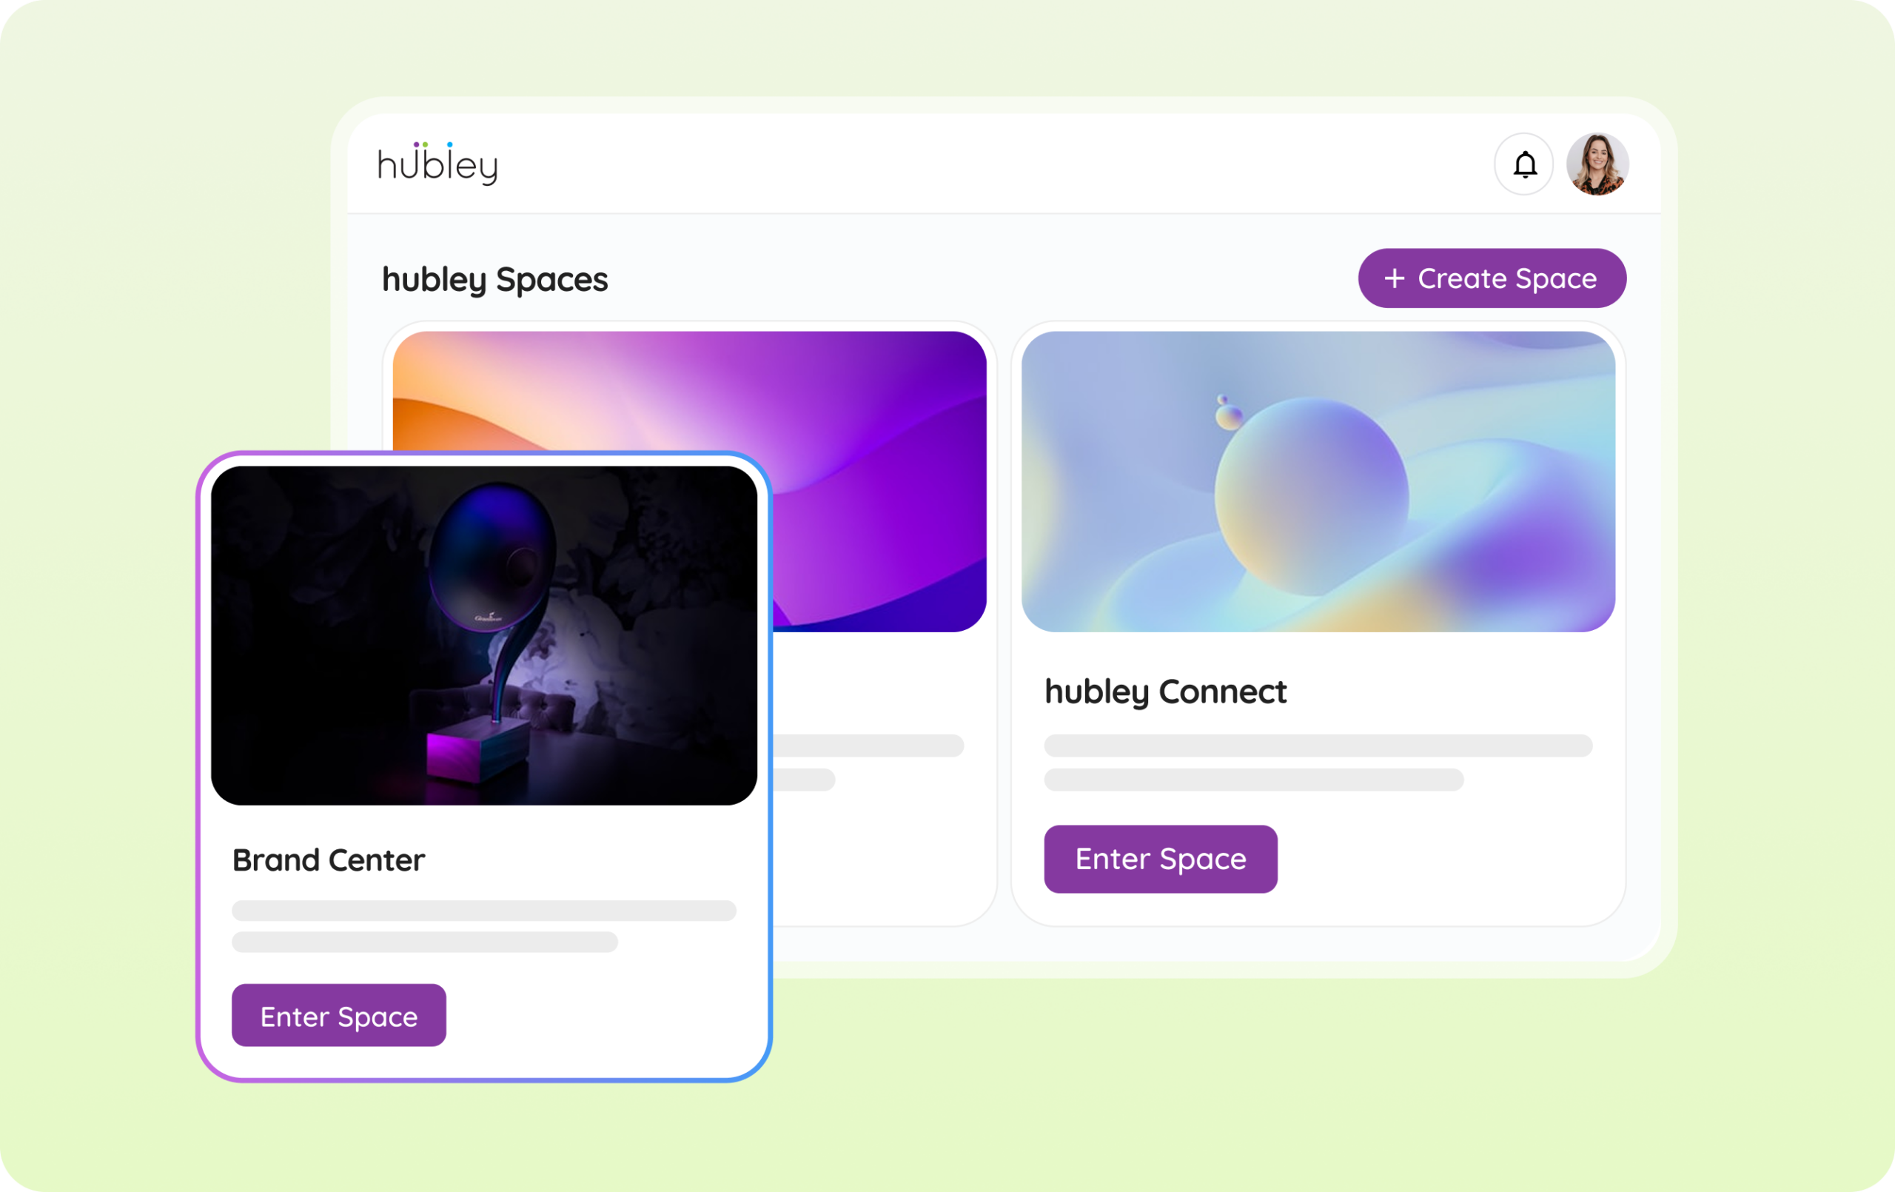The height and width of the screenshot is (1192, 1895).
Task: Click hubley Connect's second description placeholder line
Action: click(x=1254, y=780)
